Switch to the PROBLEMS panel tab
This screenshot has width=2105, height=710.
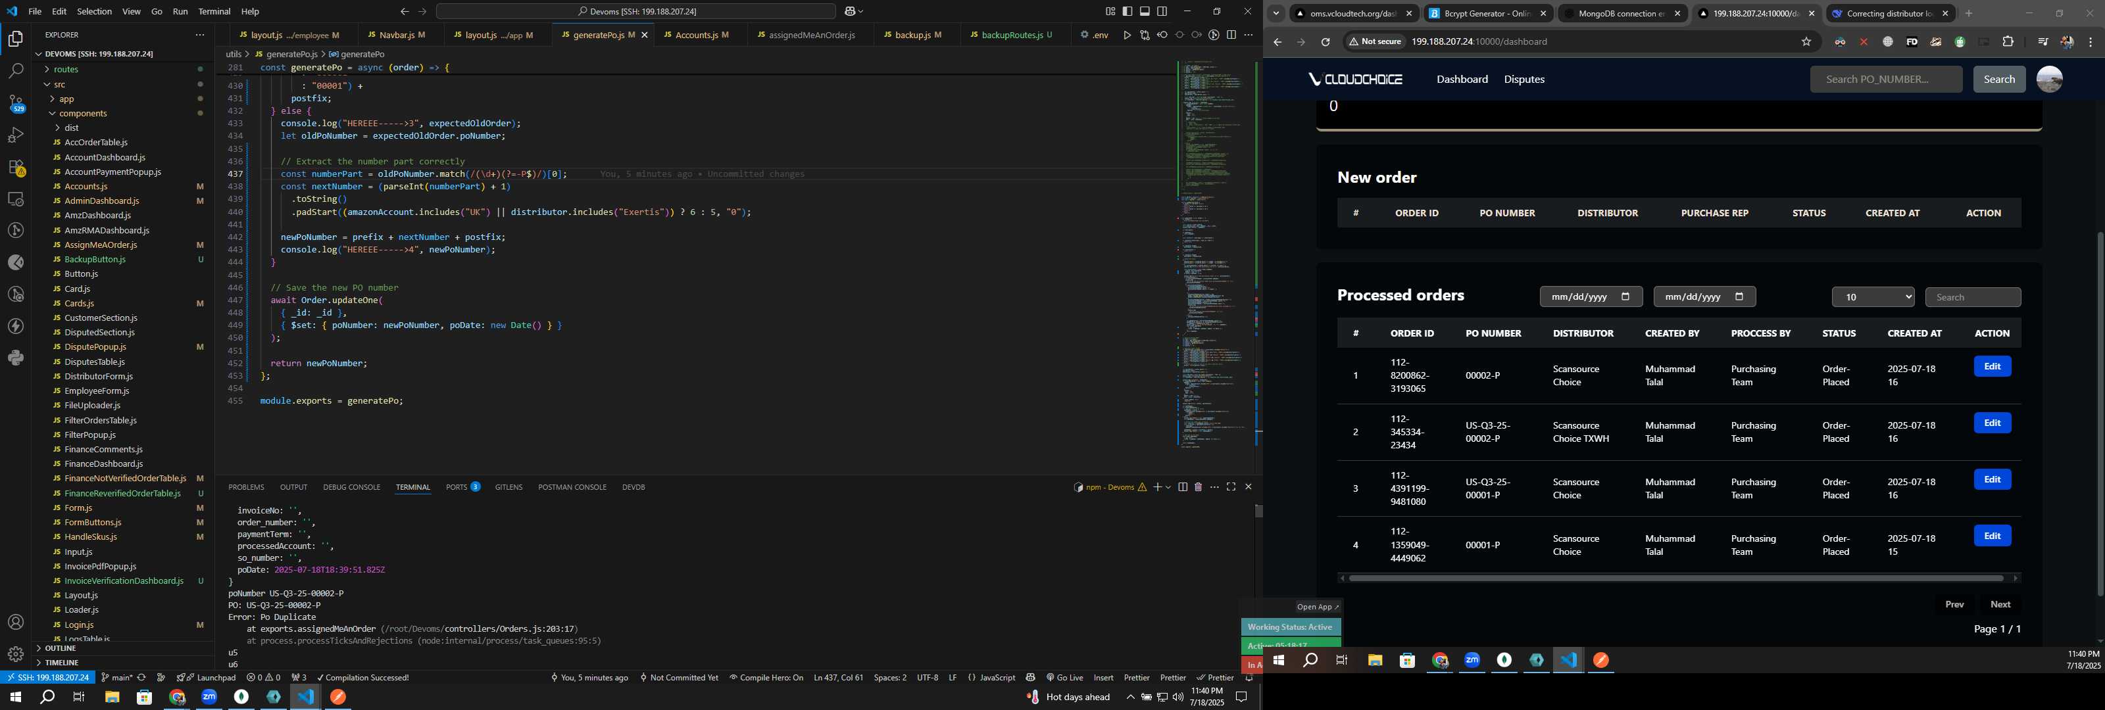pyautogui.click(x=246, y=487)
